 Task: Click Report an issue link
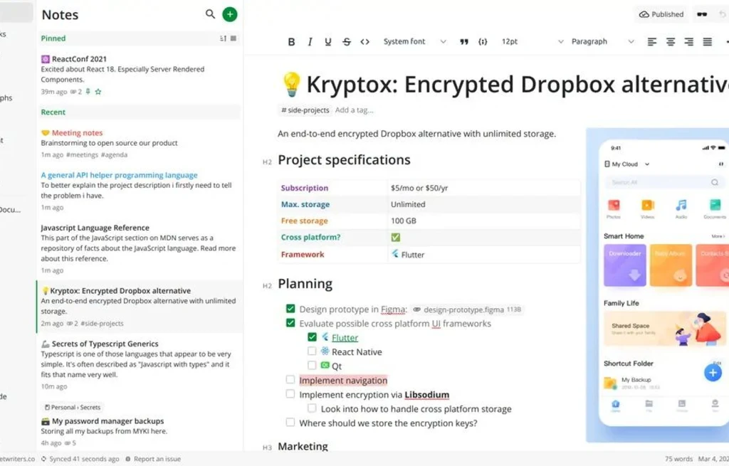tap(153, 459)
